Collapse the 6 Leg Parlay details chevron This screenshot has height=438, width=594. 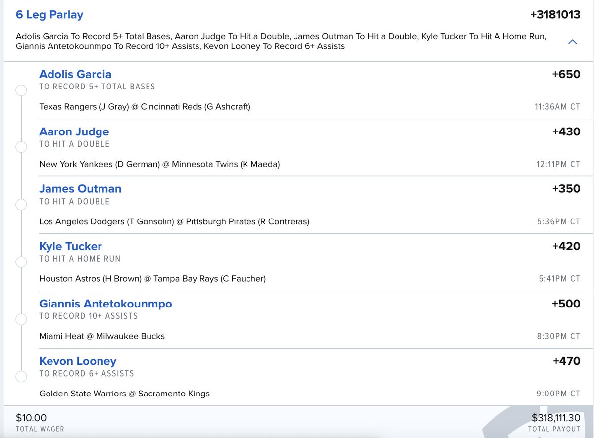[572, 42]
